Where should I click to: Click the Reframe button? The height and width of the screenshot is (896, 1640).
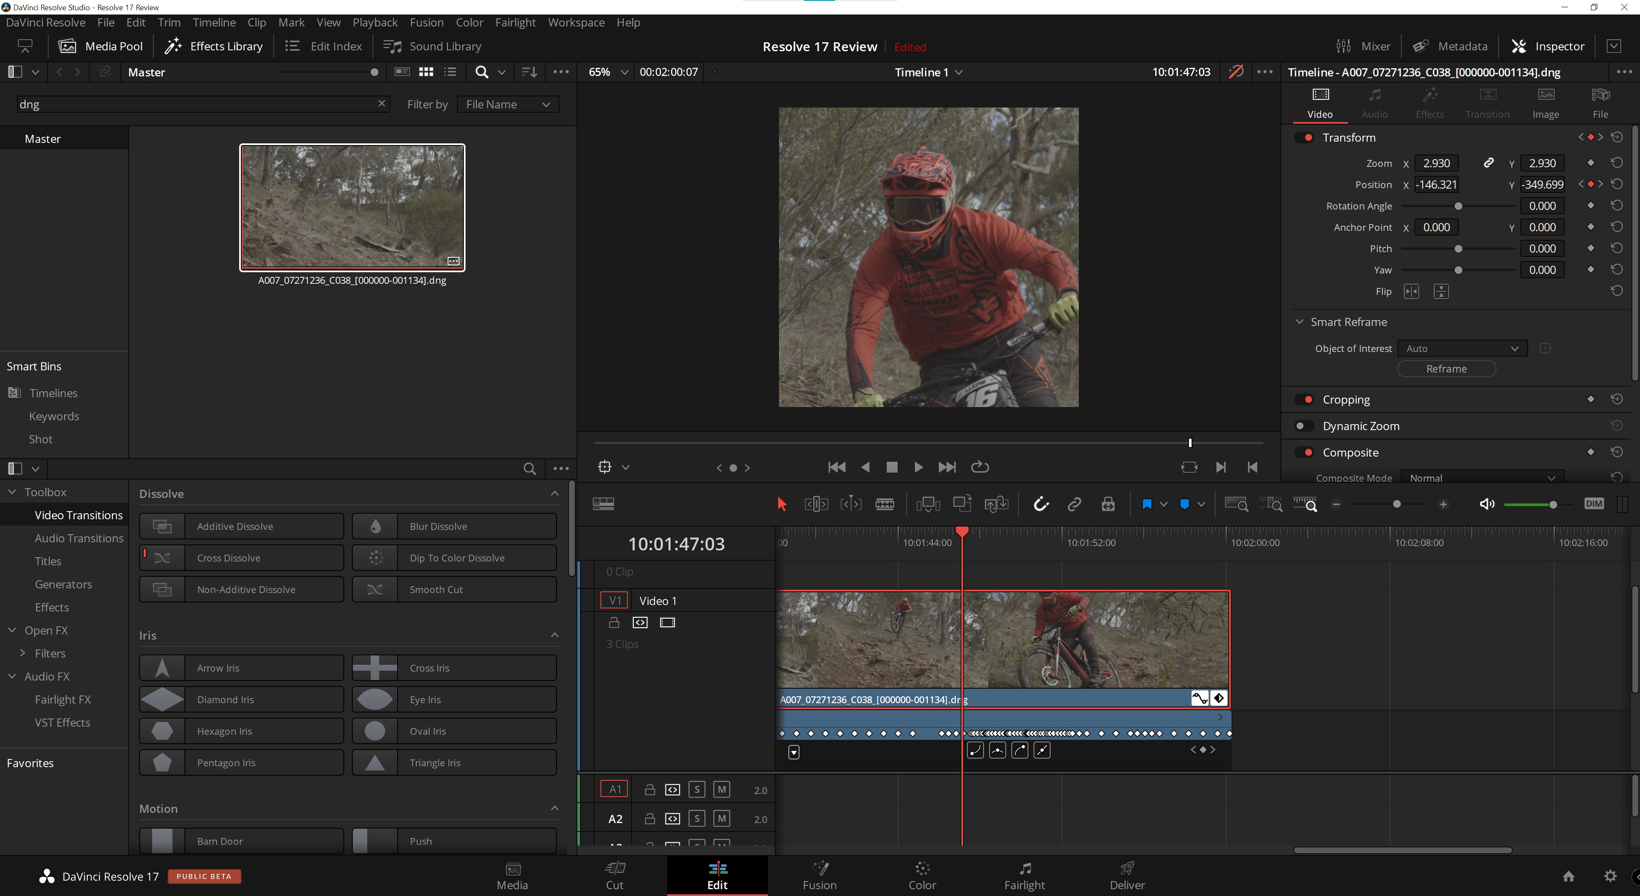(x=1447, y=369)
